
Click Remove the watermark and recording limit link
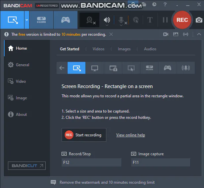(107, 182)
